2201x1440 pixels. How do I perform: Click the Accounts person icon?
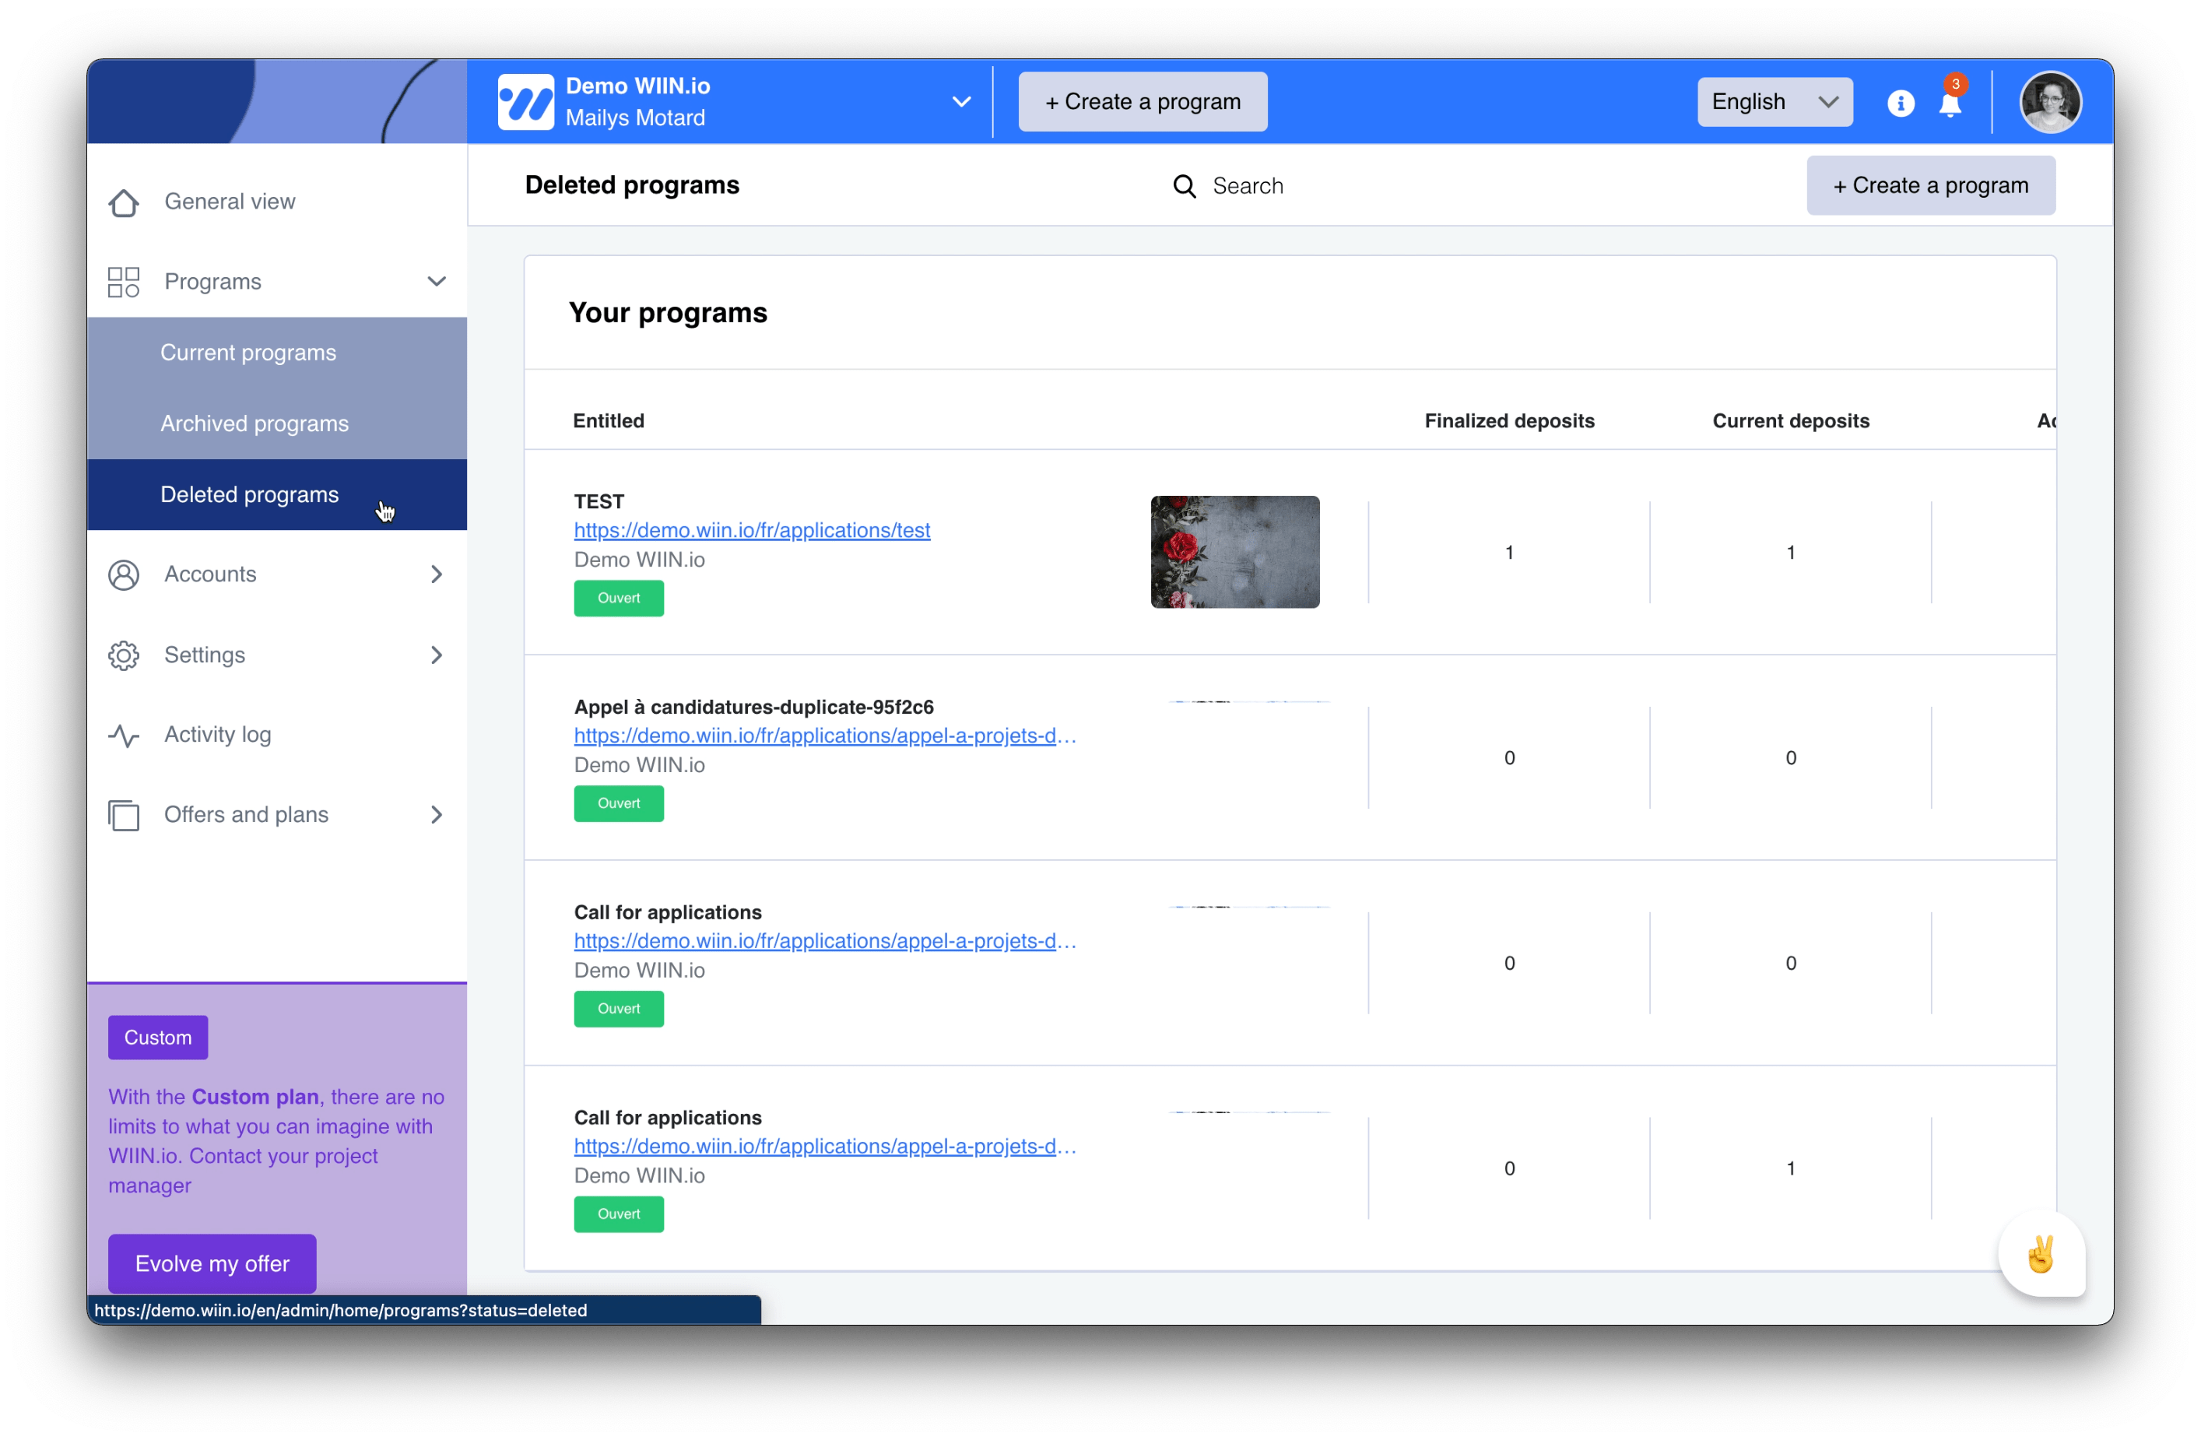point(124,574)
